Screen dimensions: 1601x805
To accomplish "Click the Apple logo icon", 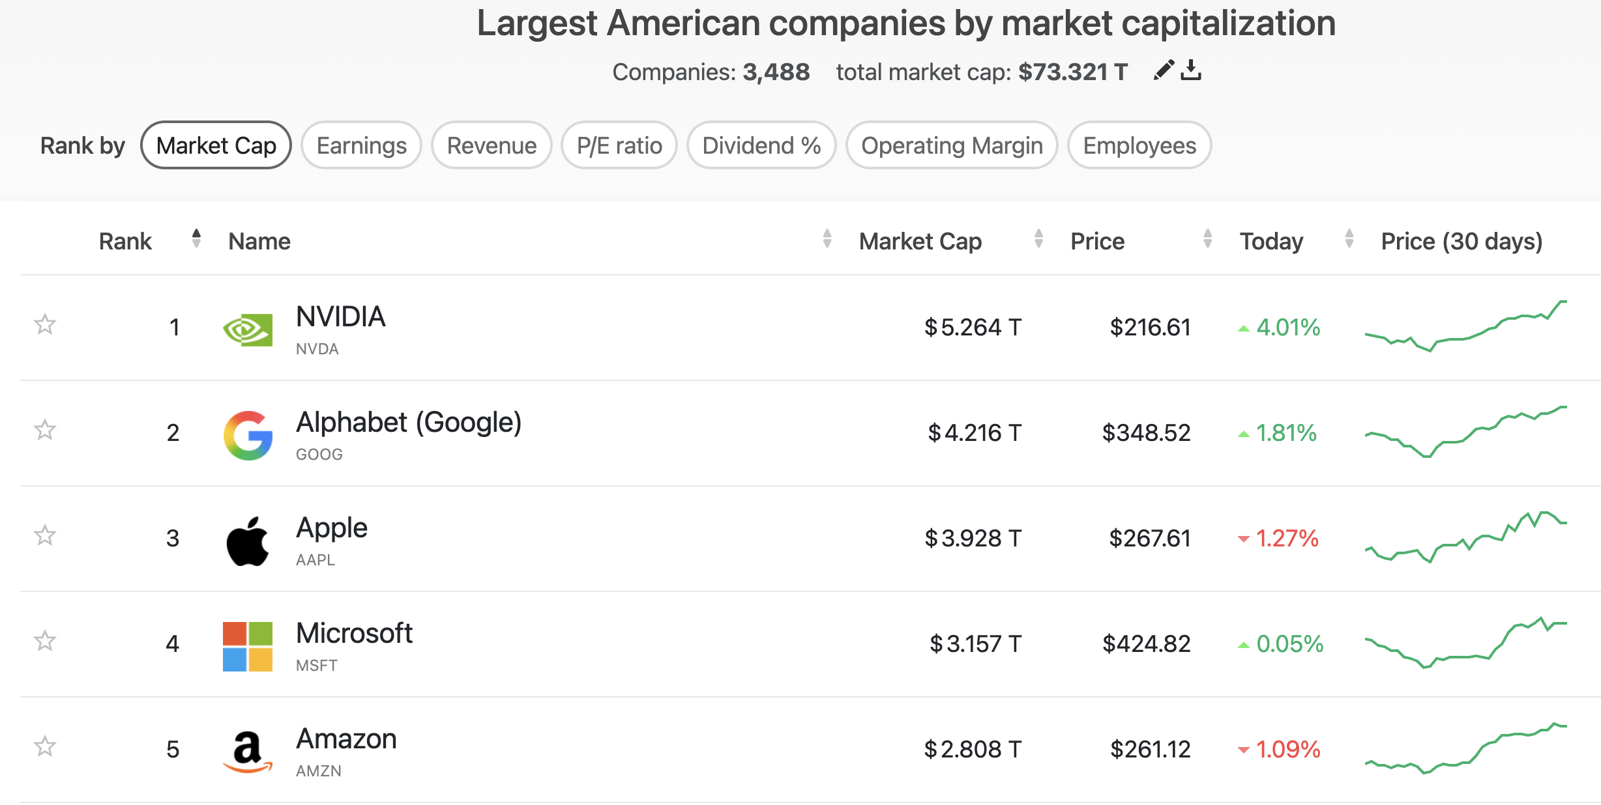I will tap(248, 541).
